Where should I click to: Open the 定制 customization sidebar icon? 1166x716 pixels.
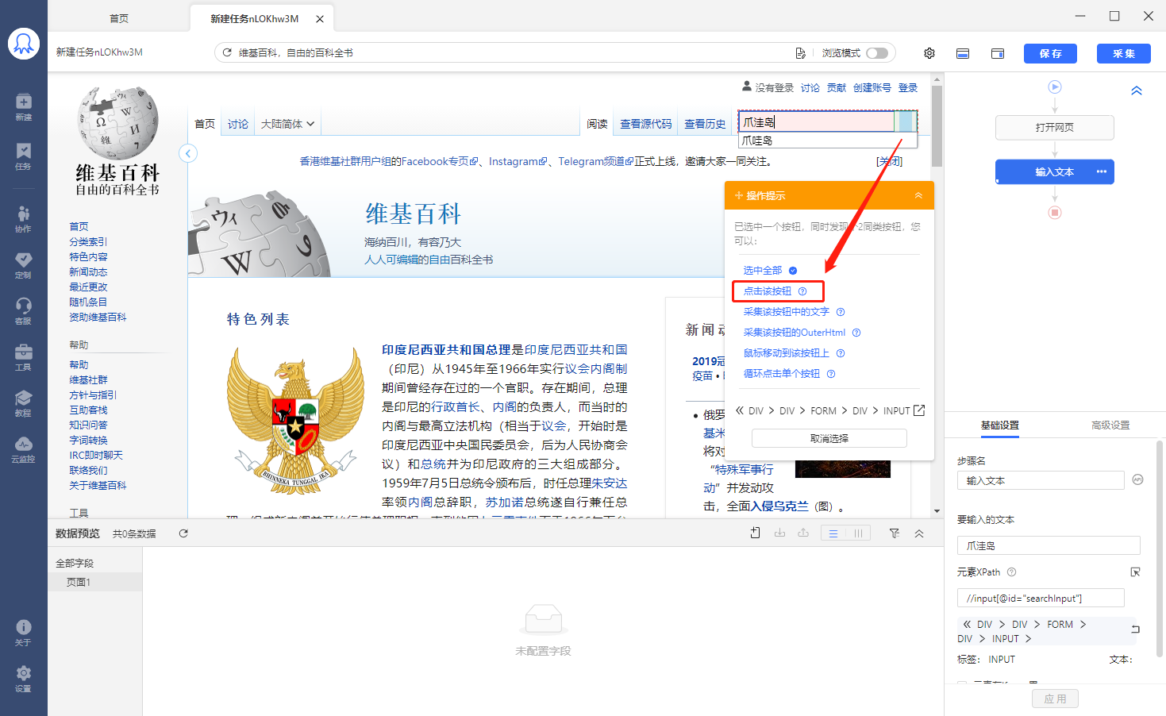(24, 264)
